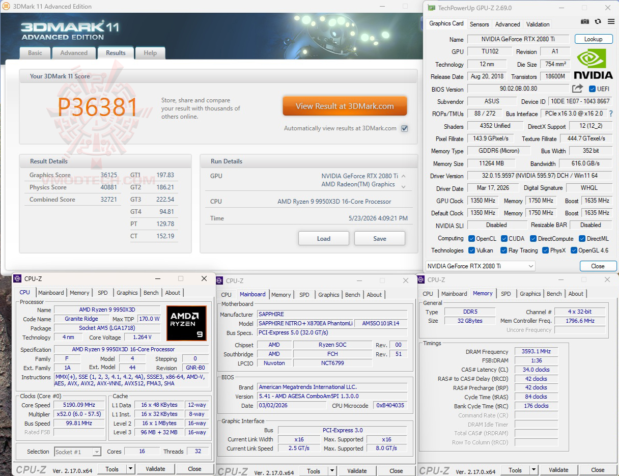Screen dimensions: 619x476
Task: Open the GPU selector dropdown in GPU-Z
Action: tap(480, 266)
